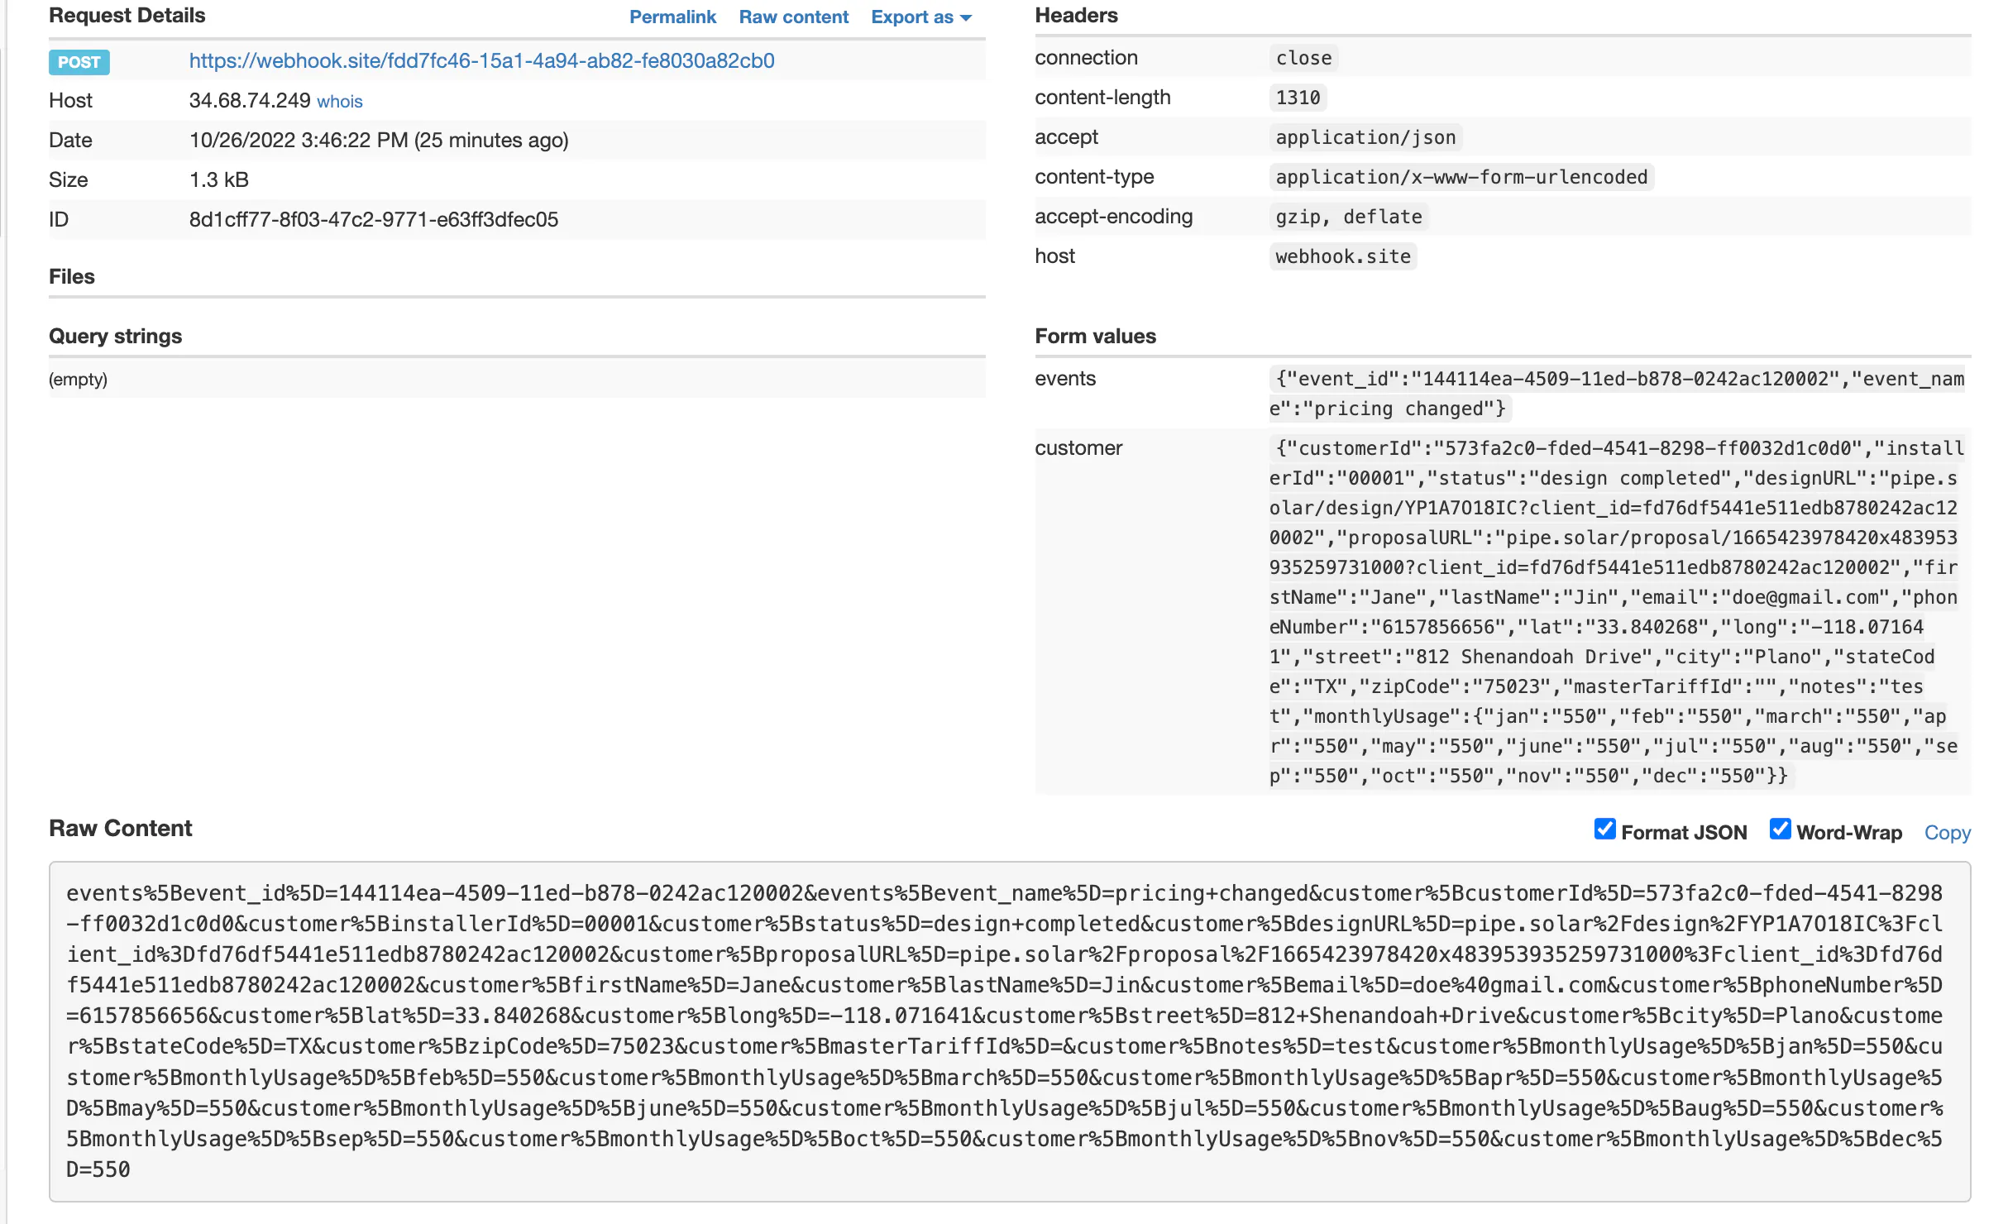The height and width of the screenshot is (1224, 2008).
Task: Click the connection header value close
Action: pyautogui.click(x=1303, y=58)
